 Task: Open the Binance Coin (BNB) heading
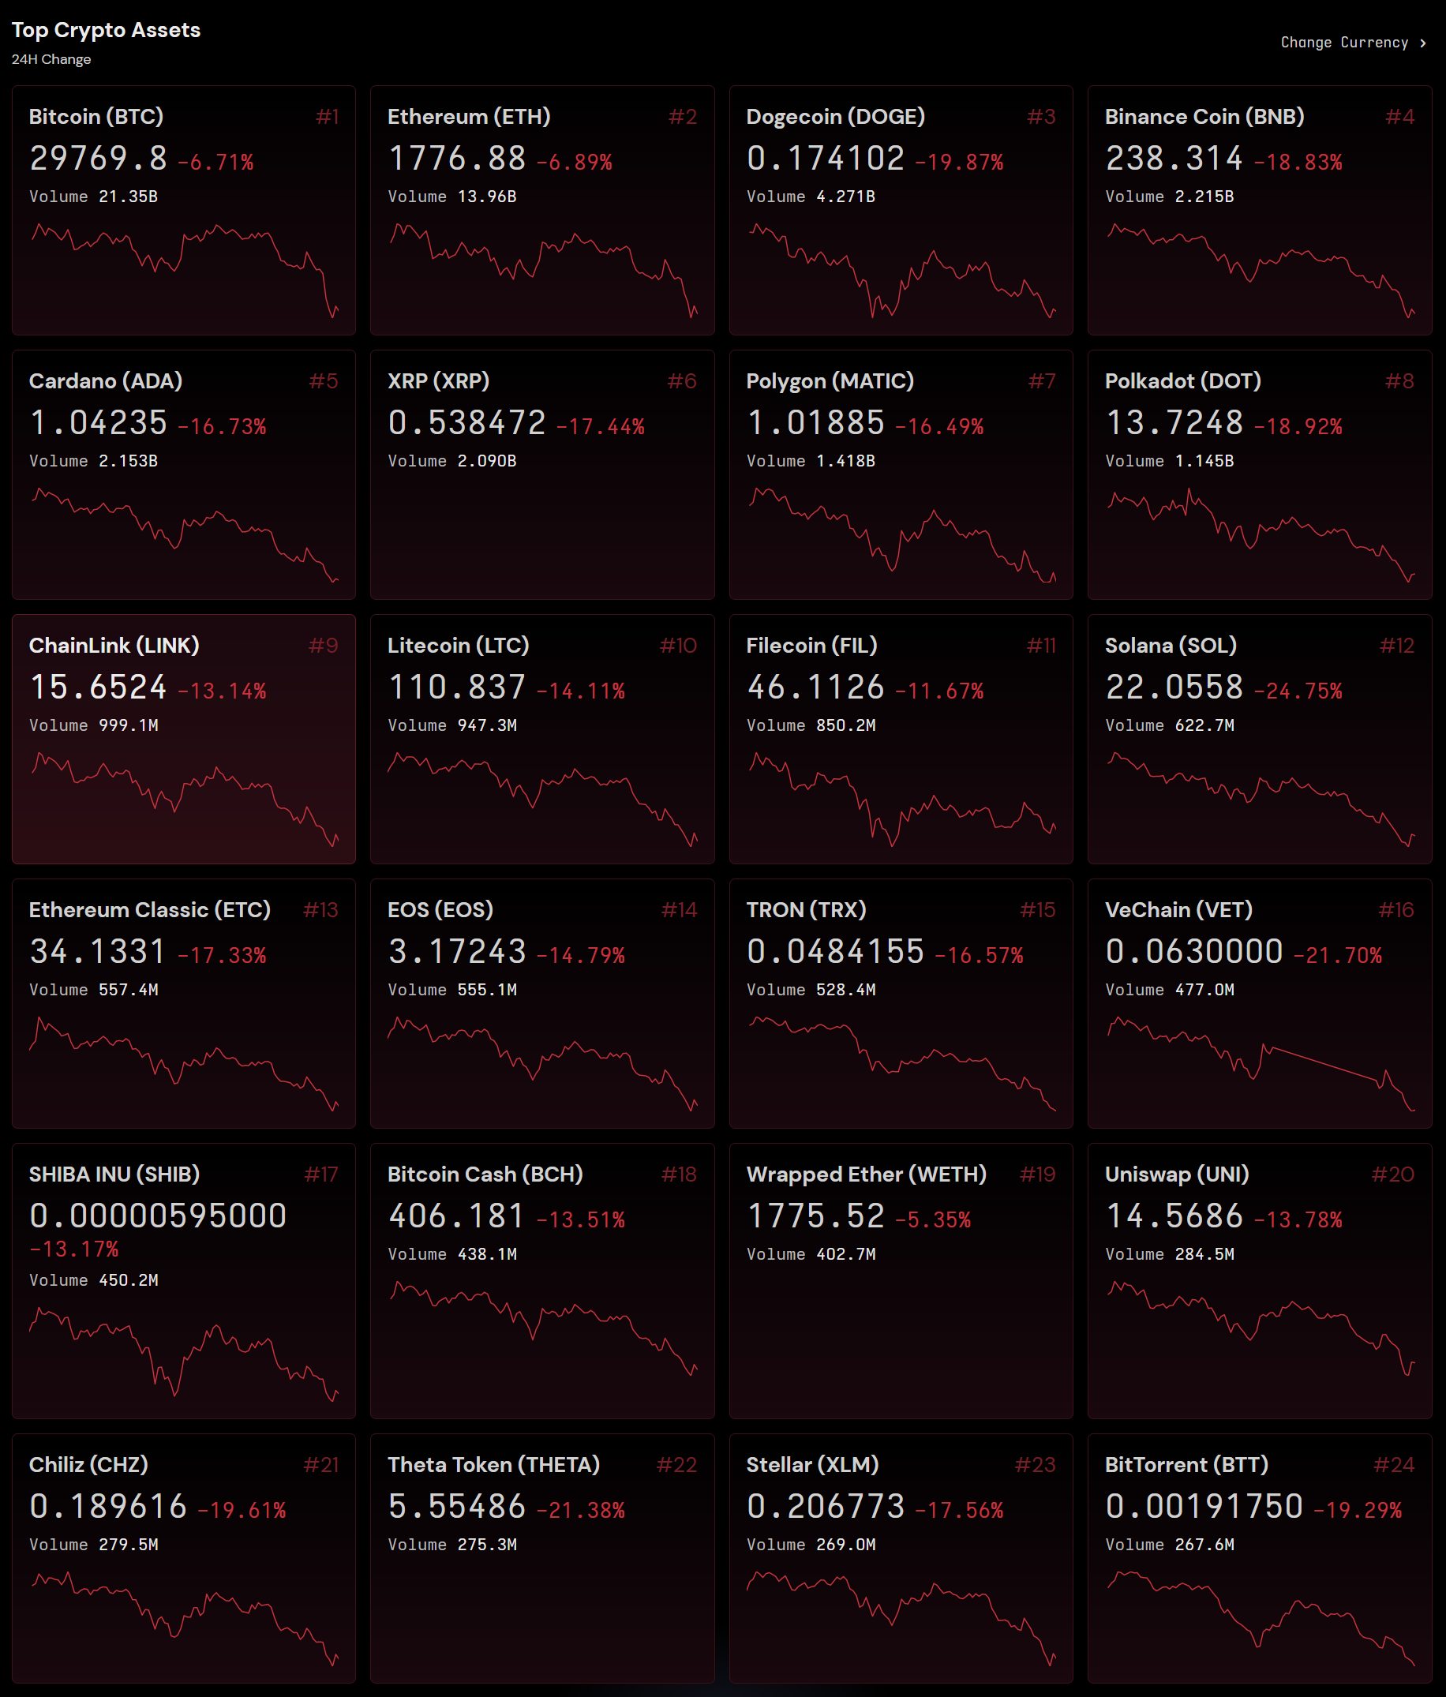click(x=1204, y=116)
